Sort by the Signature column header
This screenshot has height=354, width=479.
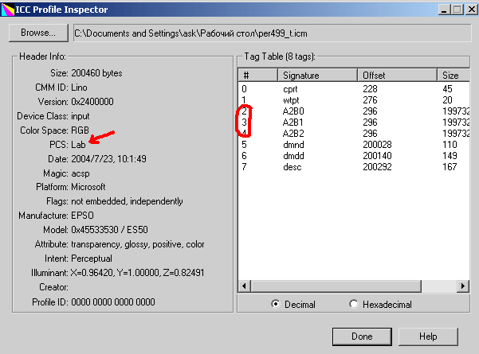click(317, 75)
